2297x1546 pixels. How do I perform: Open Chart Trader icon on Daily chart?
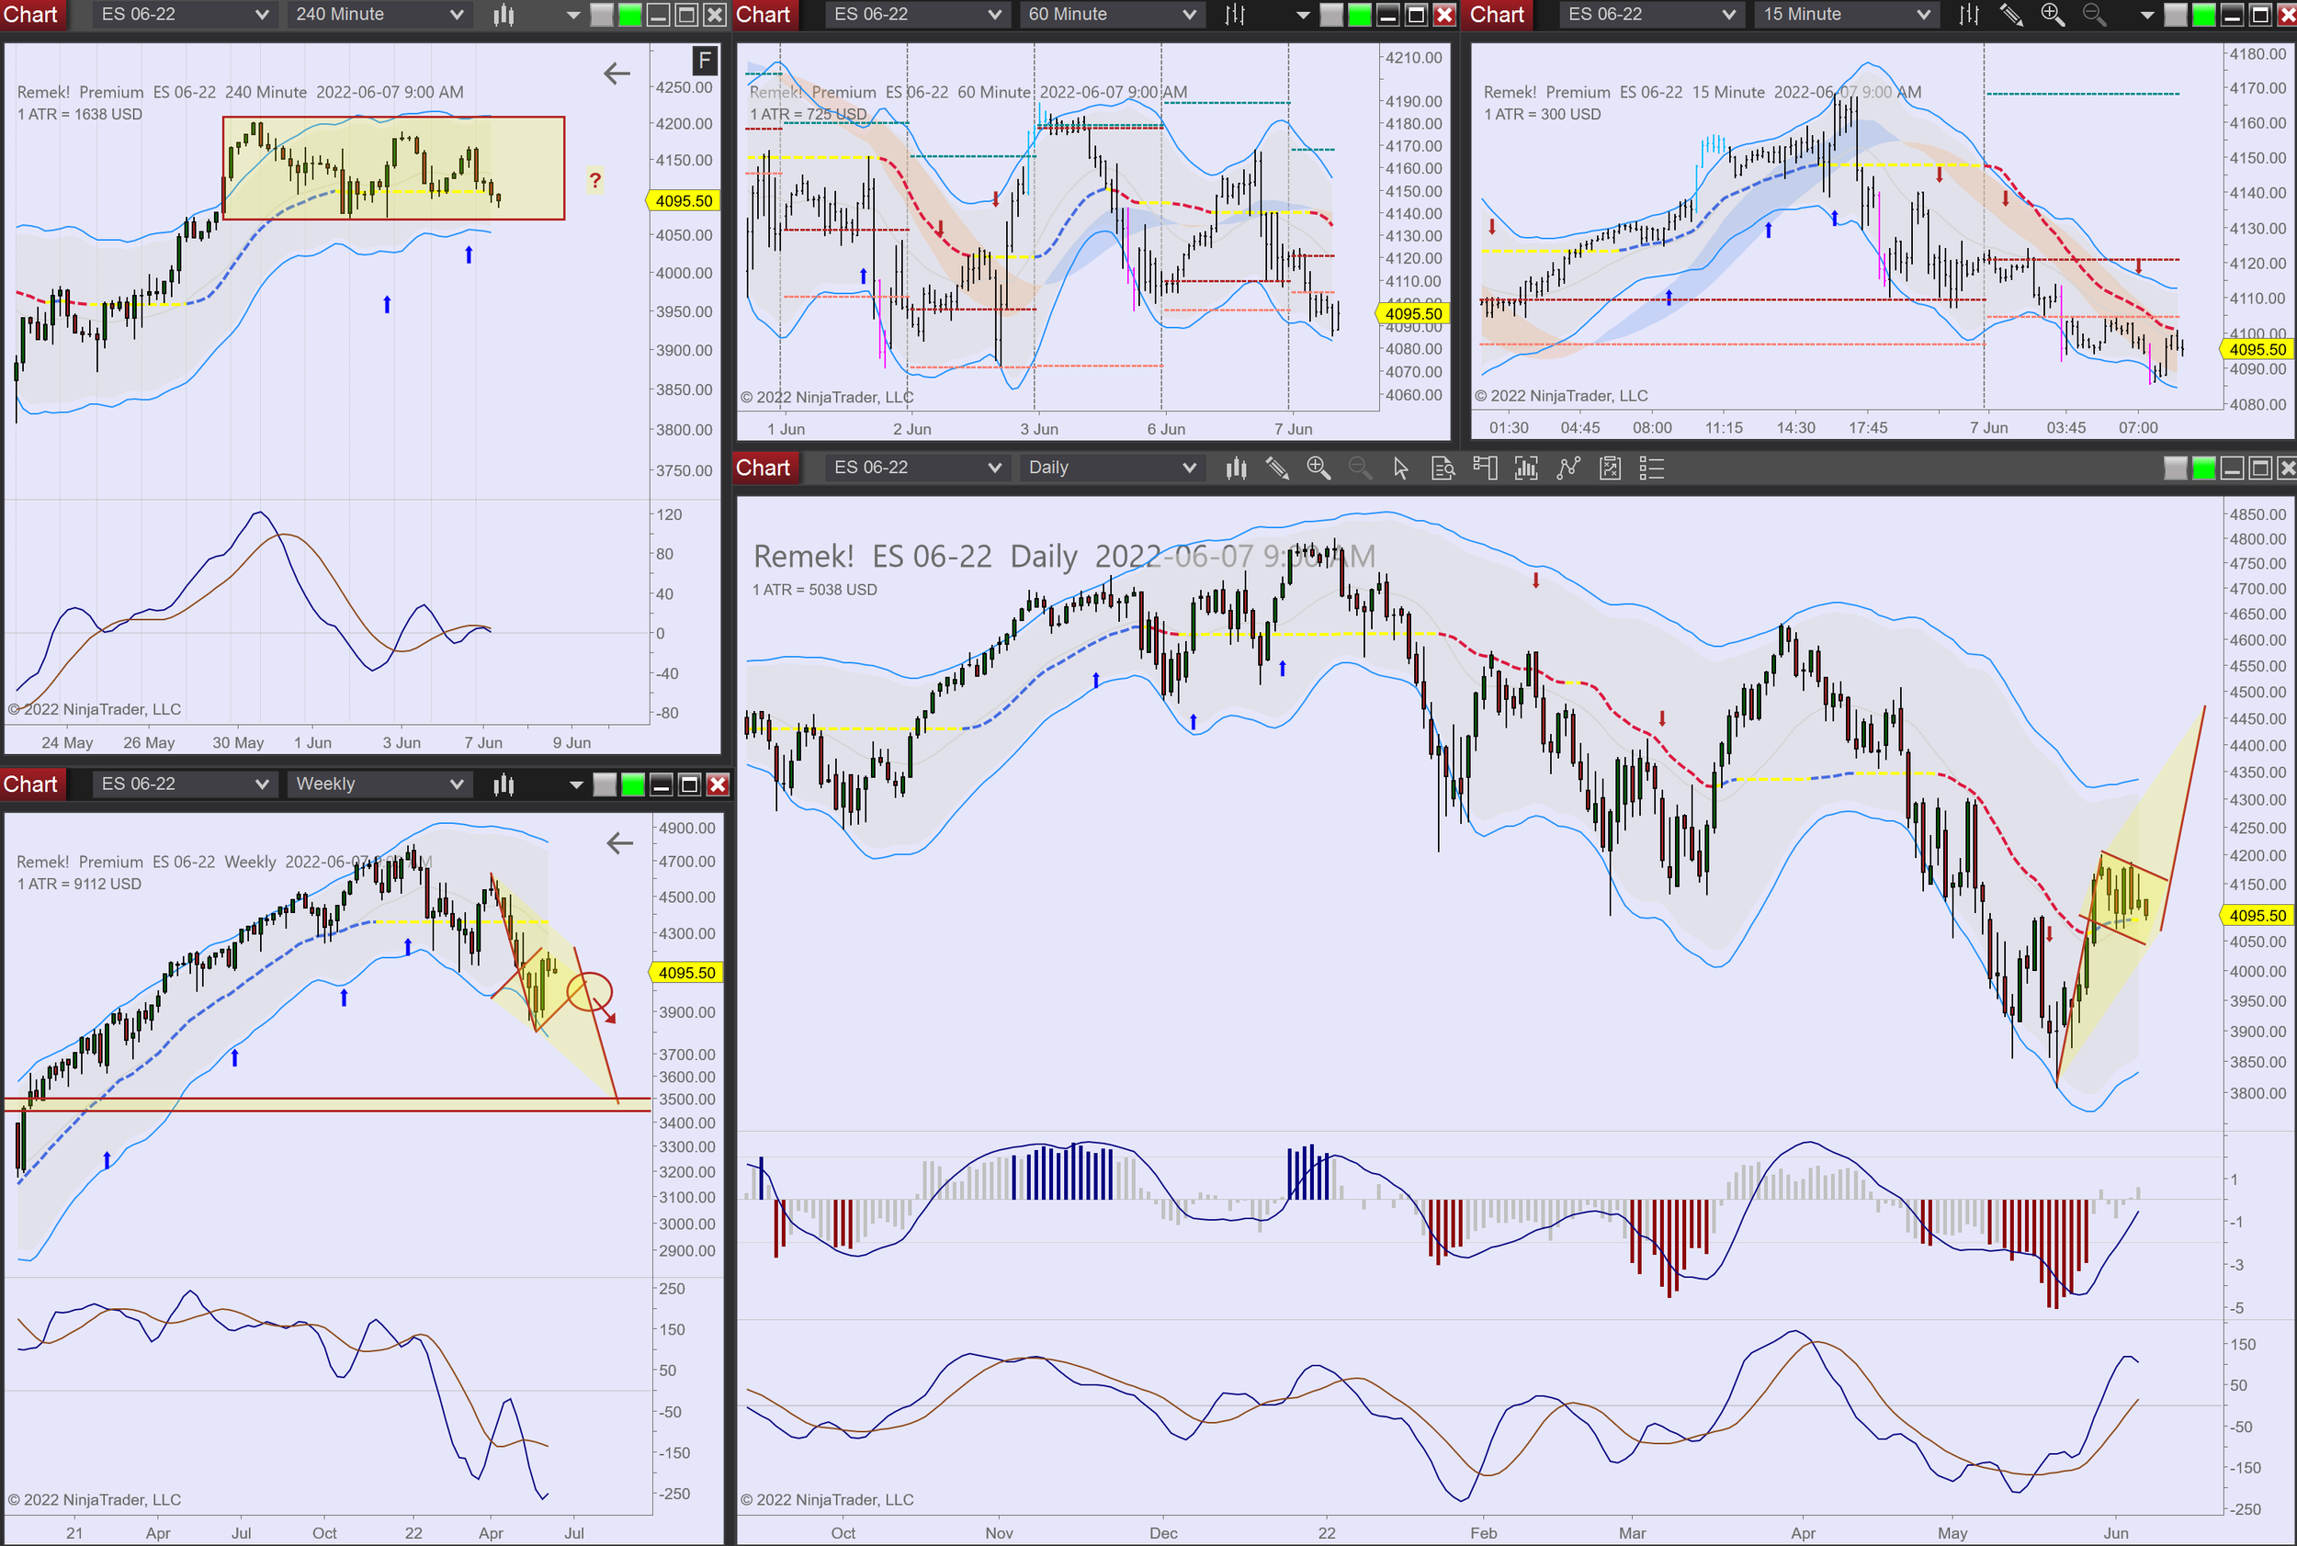point(1485,468)
